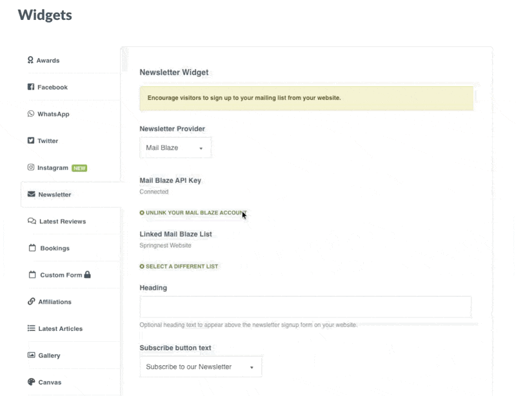Click the Latest Reviews chat icon

click(x=32, y=222)
